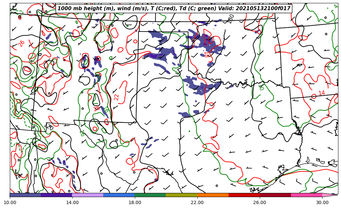The width and height of the screenshot is (341, 208).
Task: Pick the bright blue 16–18 colorbar segment
Action: 119,195
